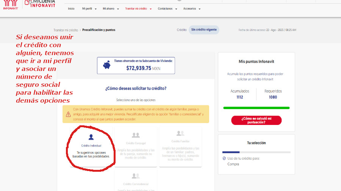Screen dimensions: 341x191
Task: Expand the Contáctanos dropdown arrow
Action: coord(176,9)
